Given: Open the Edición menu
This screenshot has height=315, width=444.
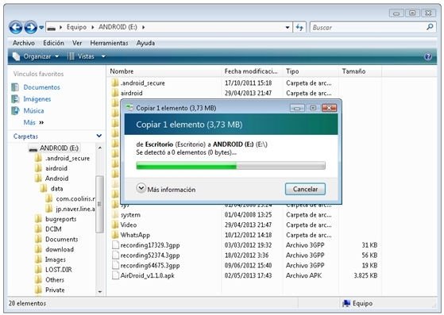Looking at the screenshot, I should click(x=53, y=43).
